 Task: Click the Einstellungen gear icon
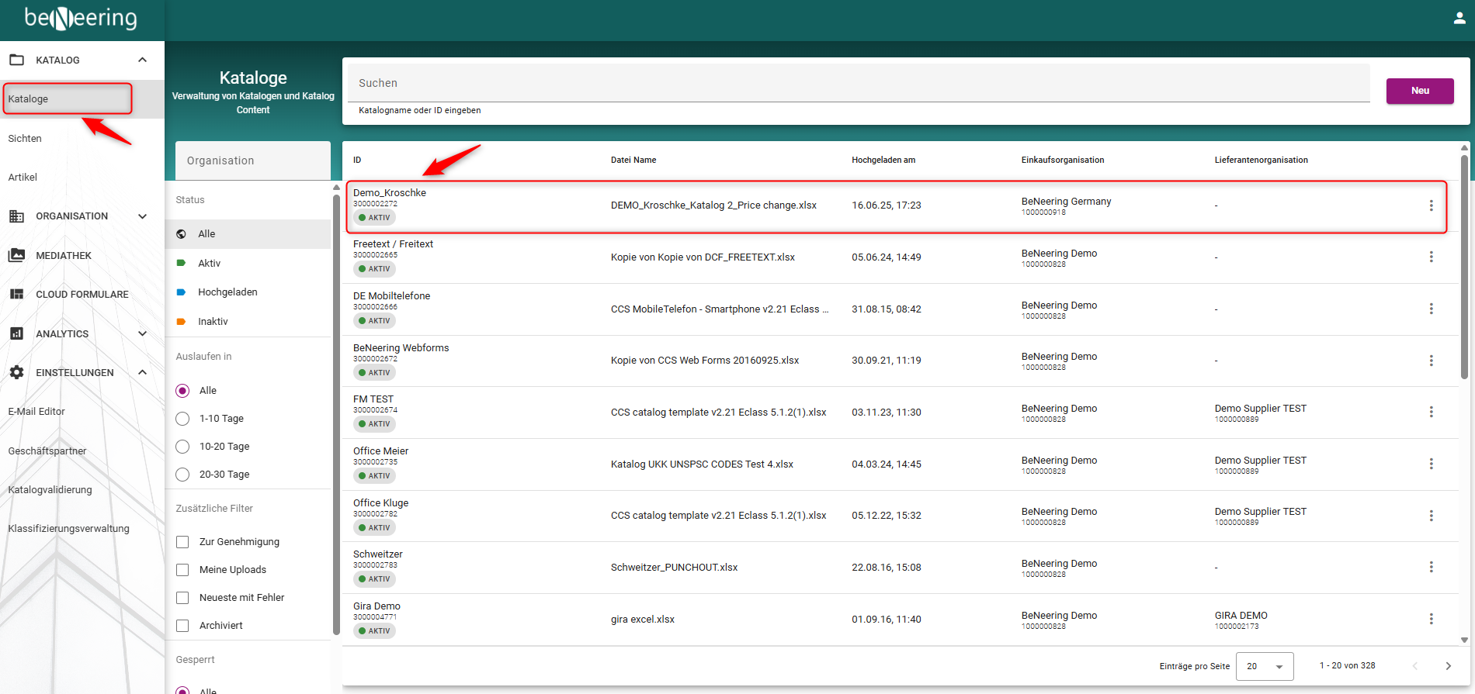pyautogui.click(x=16, y=372)
